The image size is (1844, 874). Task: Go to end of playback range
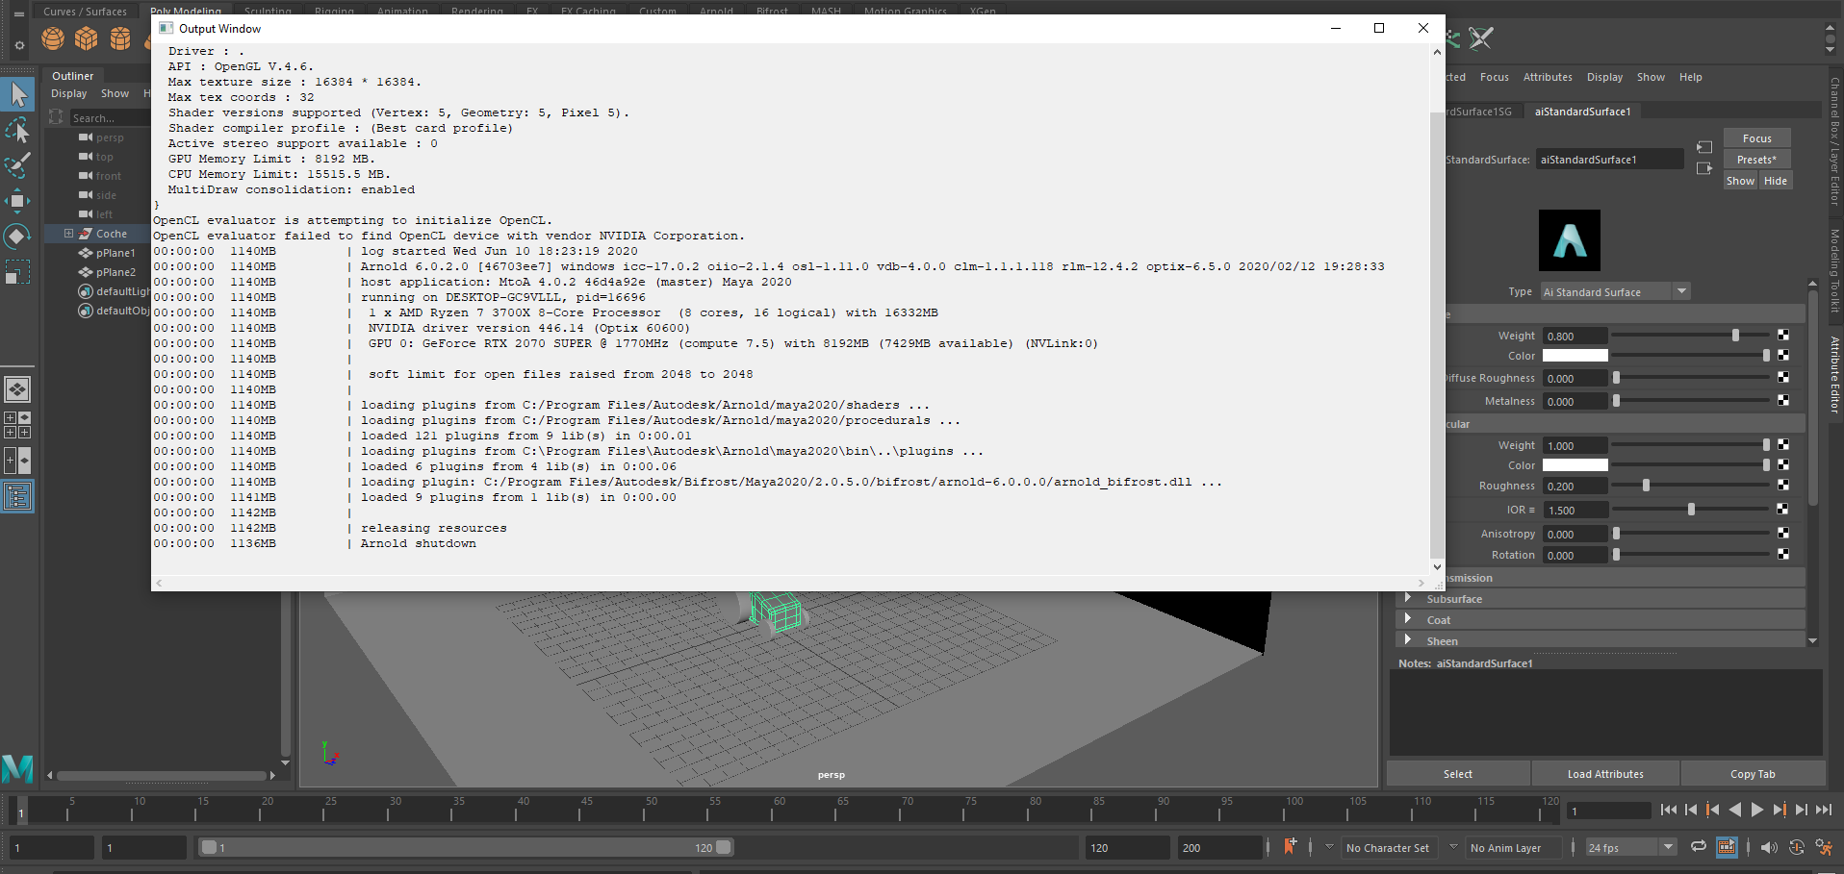click(1824, 811)
